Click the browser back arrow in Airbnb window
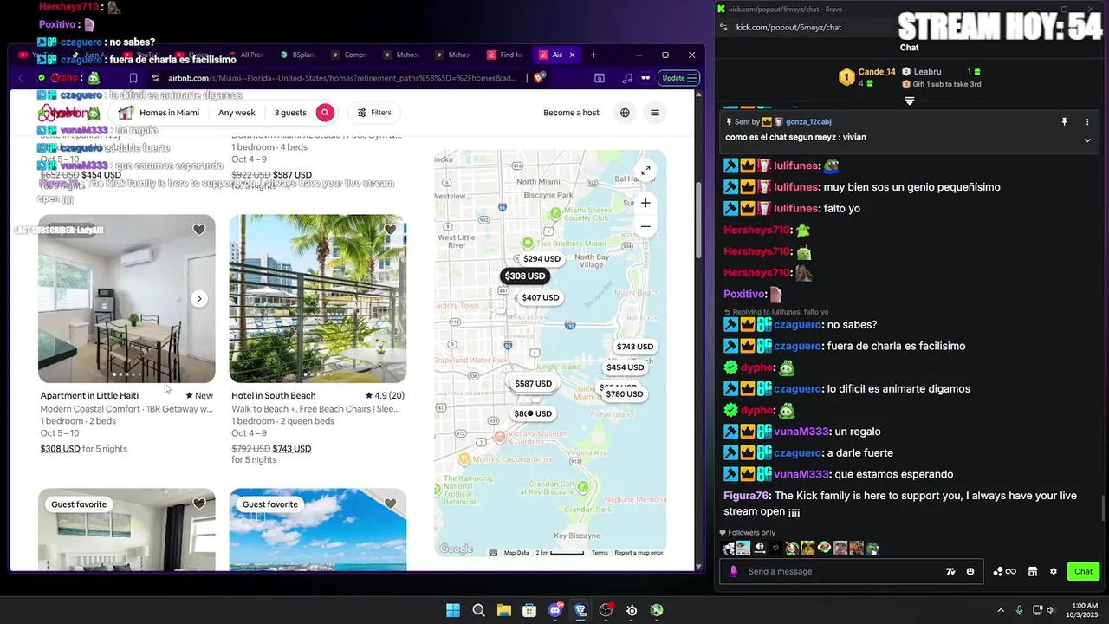The image size is (1109, 624). coord(21,78)
